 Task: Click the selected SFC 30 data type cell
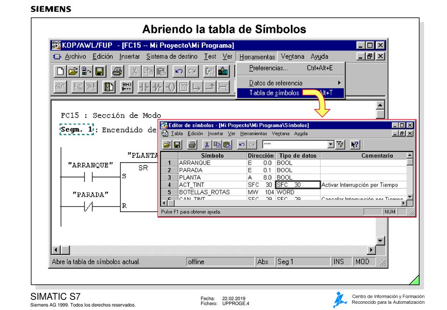coord(298,185)
